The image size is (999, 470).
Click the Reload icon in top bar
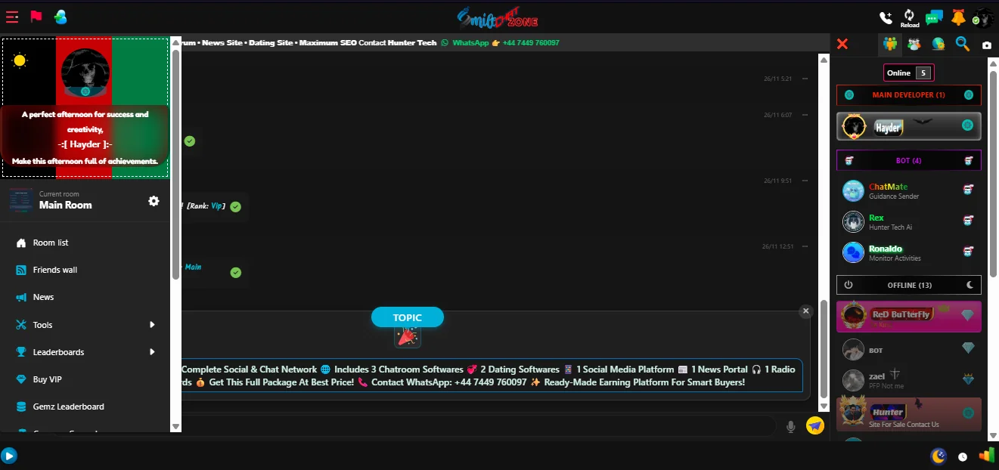point(910,17)
